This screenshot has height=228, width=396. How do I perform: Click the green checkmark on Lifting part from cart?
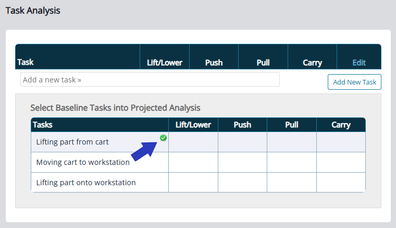(163, 138)
